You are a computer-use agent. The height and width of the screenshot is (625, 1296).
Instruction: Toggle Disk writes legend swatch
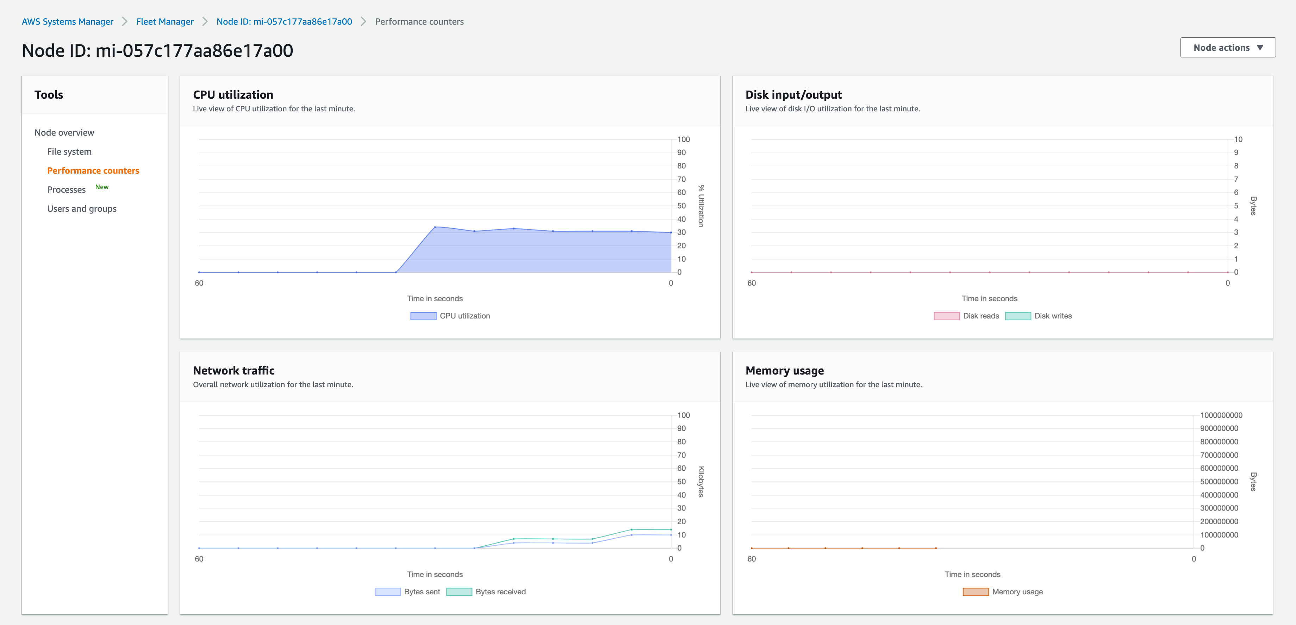pyautogui.click(x=1018, y=316)
